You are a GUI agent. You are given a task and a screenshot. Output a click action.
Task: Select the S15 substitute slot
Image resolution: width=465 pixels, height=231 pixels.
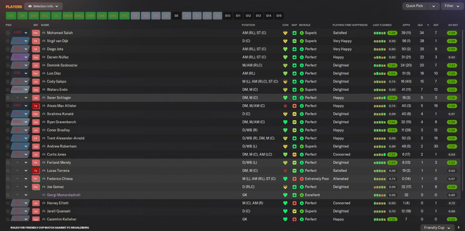[279, 16]
